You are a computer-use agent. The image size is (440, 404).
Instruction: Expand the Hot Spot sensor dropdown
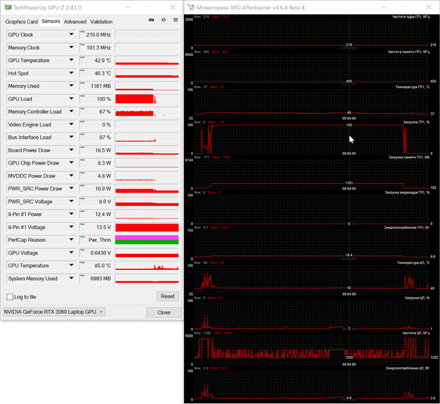click(71, 73)
